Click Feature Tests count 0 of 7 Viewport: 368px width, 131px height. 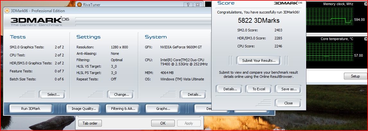(59, 71)
